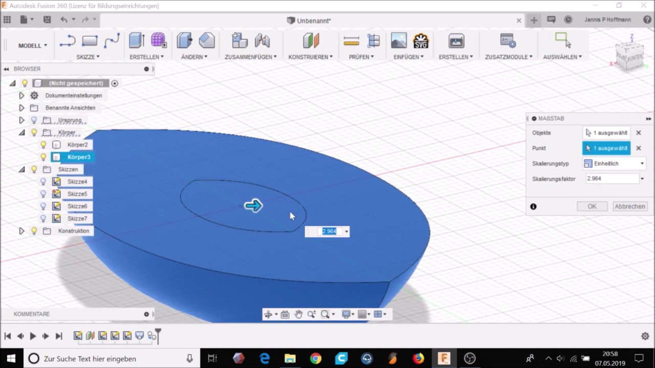Select the Fillet tool under Ändern
The width and height of the screenshot is (655, 368).
click(x=207, y=41)
